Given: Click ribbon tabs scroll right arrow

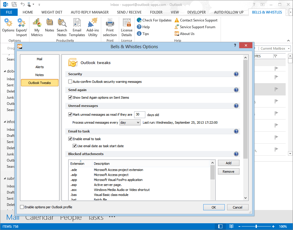Looking at the screenshot, I should [x=291, y=12].
